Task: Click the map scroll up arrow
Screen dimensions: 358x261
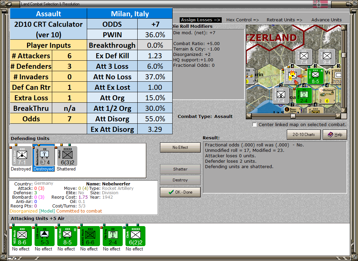Action: point(344,27)
